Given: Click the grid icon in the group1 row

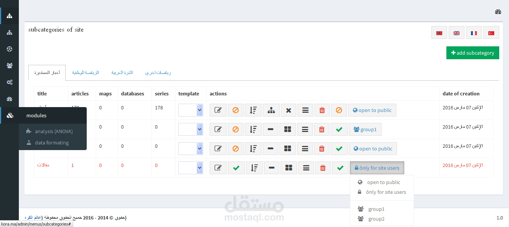Looking at the screenshot, I should (288, 129).
